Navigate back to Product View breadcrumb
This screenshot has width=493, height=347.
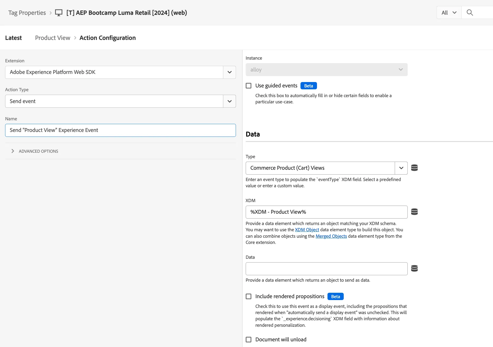coord(53,38)
